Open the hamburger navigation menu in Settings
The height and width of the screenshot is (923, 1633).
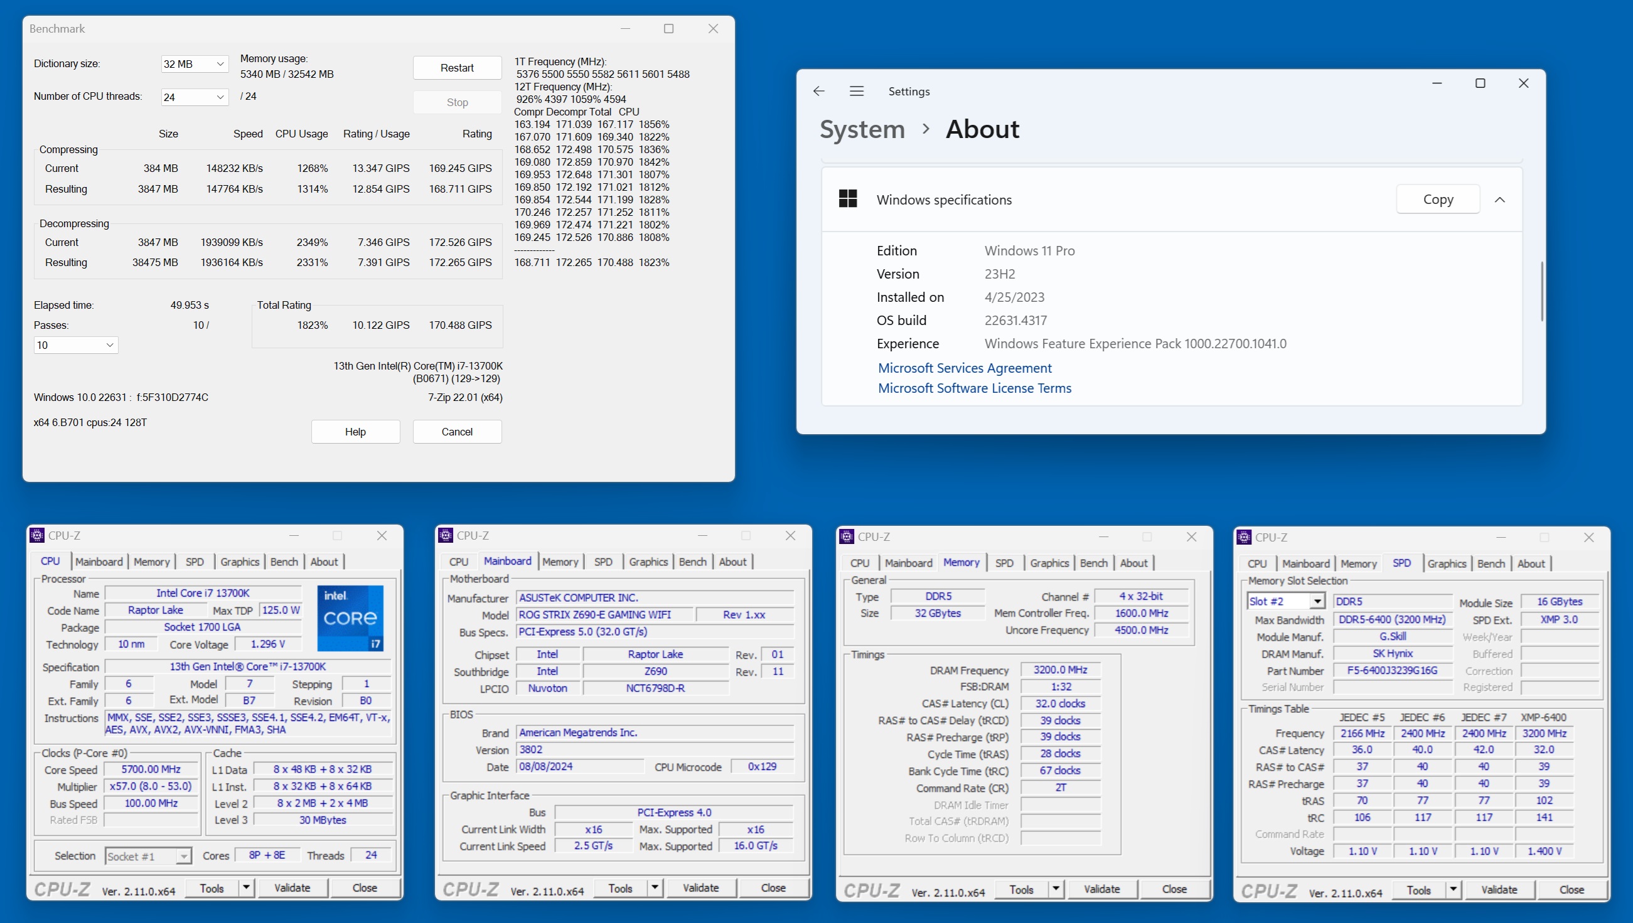point(857,91)
